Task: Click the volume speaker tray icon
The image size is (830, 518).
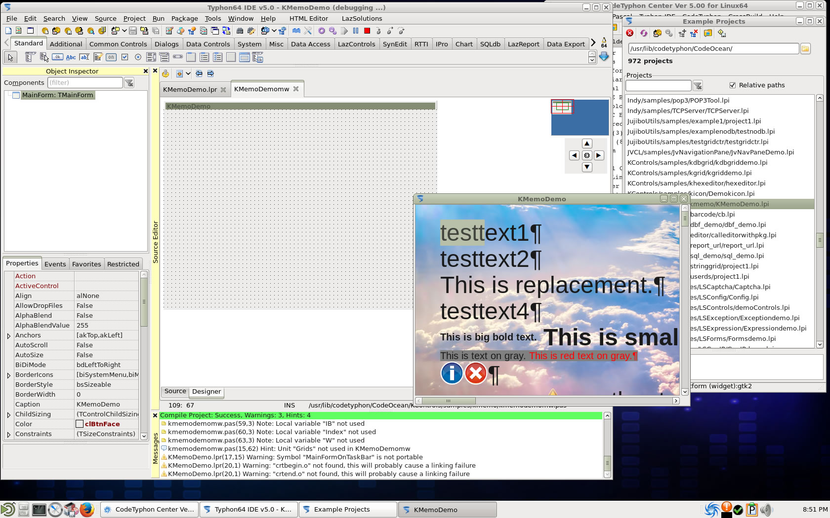Action: 766,510
